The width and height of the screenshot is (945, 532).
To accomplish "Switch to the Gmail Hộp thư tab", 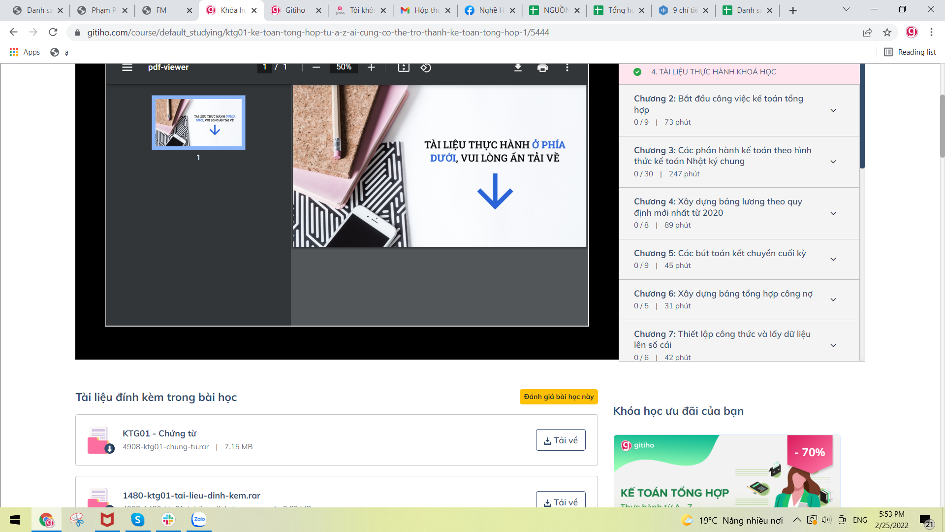I will 424,10.
